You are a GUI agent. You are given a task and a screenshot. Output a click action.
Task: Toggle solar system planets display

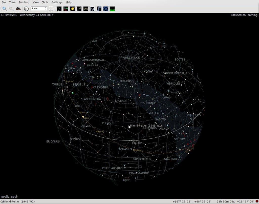pyautogui.click(x=72, y=9)
